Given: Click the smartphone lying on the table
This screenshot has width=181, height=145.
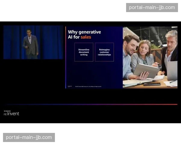Looking at the screenshot, I should (x=152, y=84).
